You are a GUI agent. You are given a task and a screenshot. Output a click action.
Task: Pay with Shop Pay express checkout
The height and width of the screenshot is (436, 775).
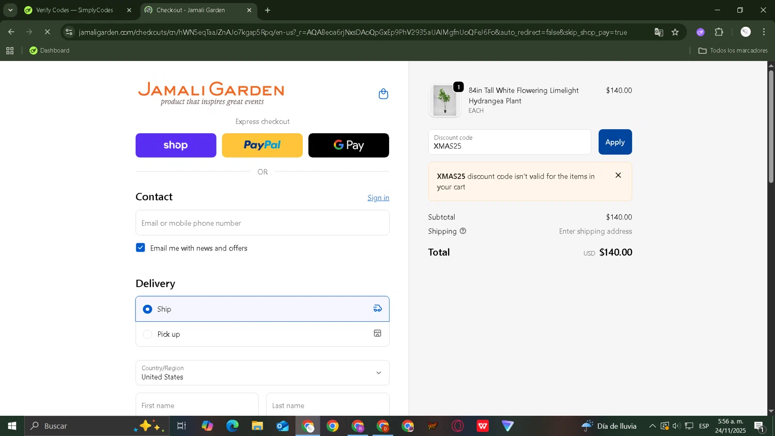(176, 145)
